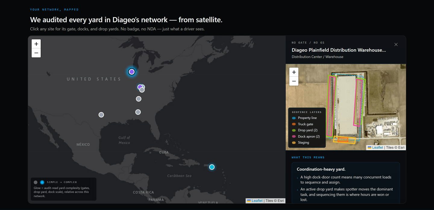Toggle the Property line geofence layer
The image size is (434, 210).
tap(304, 118)
